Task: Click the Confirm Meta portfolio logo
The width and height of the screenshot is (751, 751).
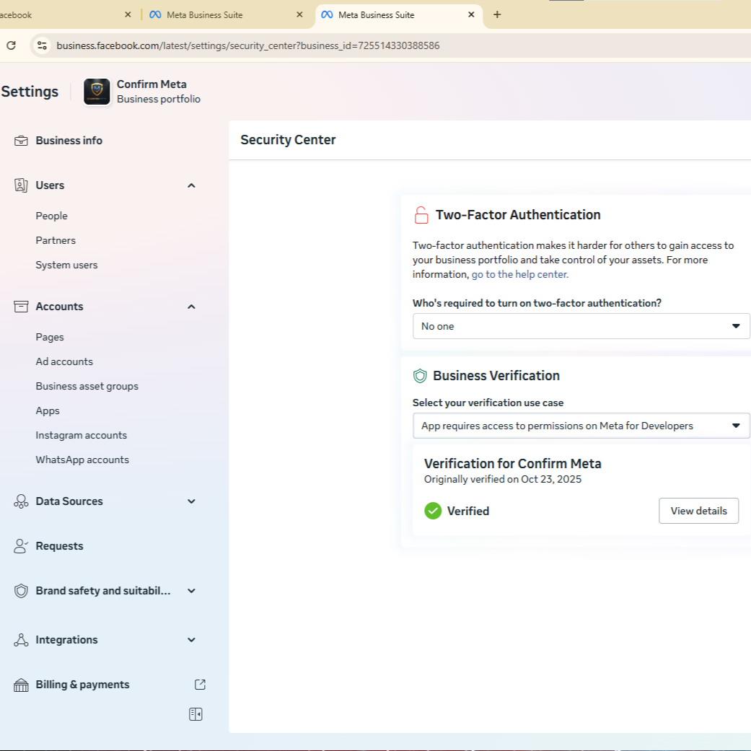Action: [x=97, y=92]
